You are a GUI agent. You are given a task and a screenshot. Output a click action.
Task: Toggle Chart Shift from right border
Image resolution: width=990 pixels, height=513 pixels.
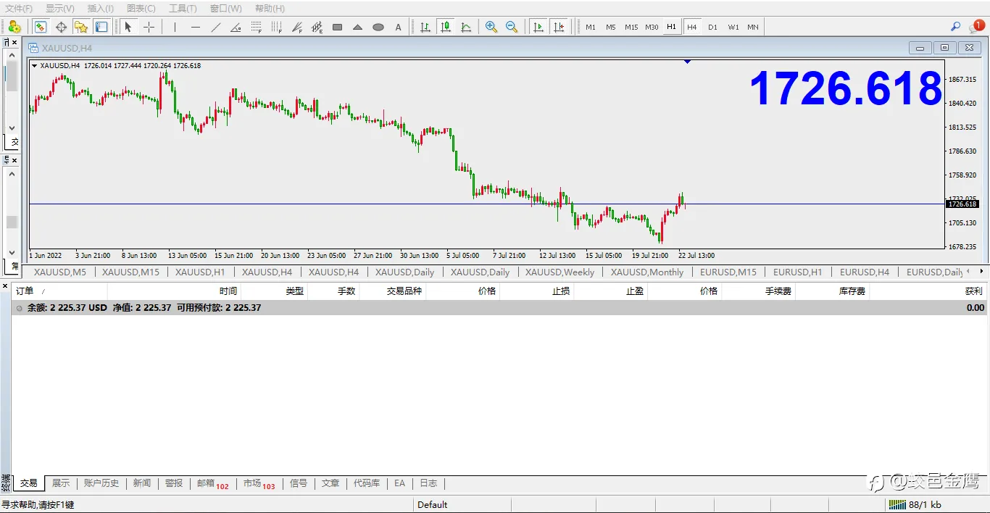[x=558, y=27]
